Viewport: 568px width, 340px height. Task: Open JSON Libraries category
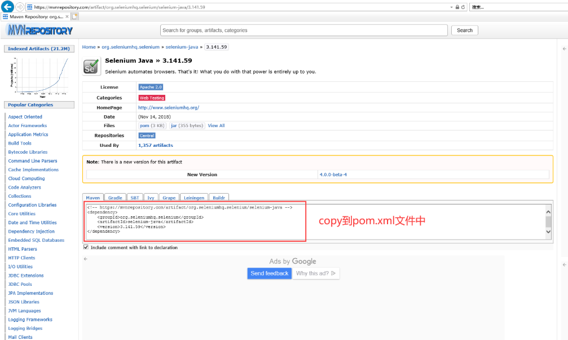24,302
